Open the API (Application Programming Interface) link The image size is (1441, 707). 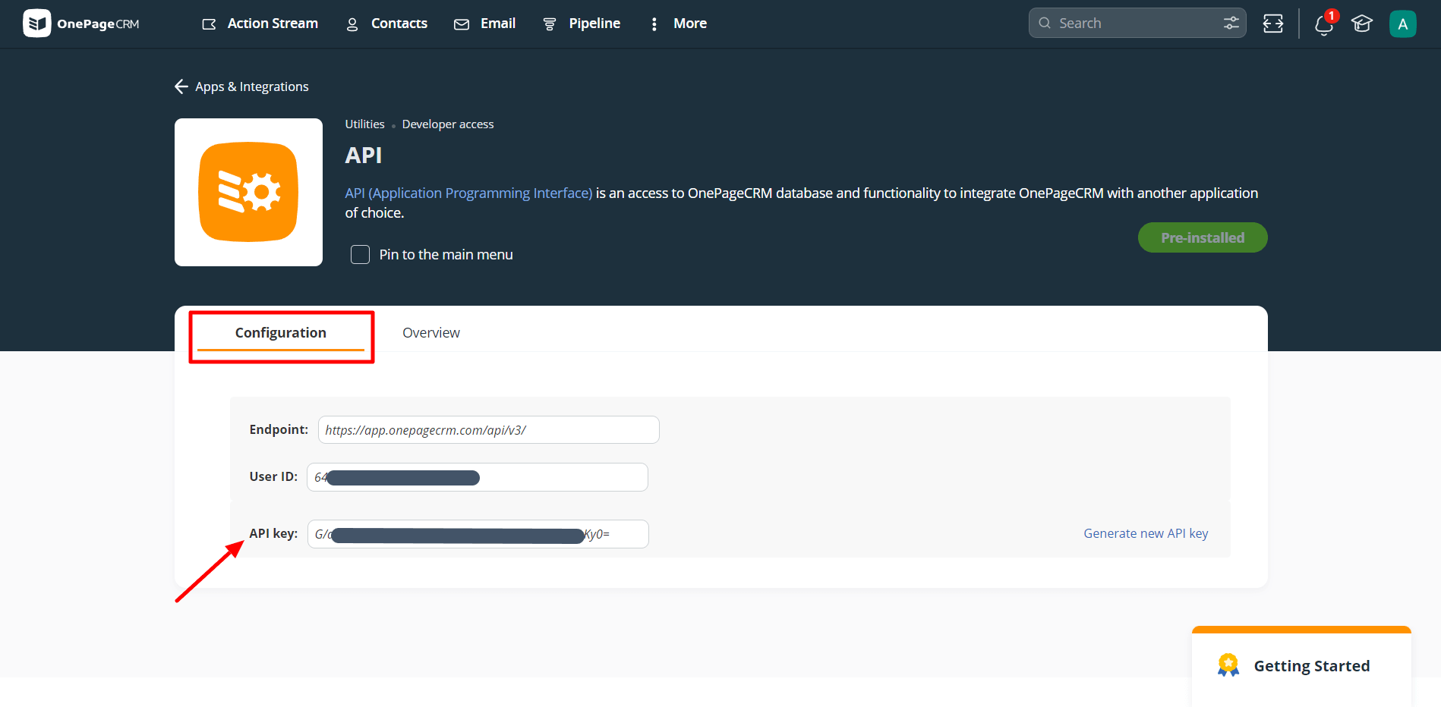coord(468,193)
